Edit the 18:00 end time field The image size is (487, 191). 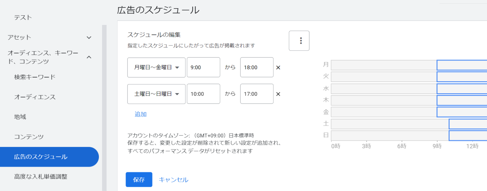pos(257,67)
